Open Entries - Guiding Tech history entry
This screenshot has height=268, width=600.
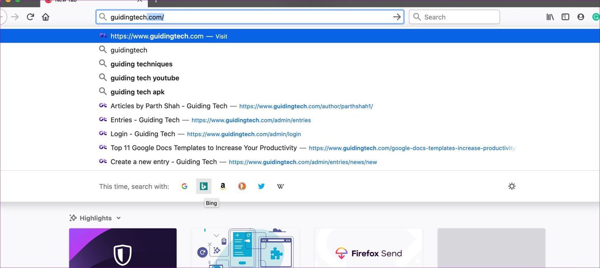point(300,120)
